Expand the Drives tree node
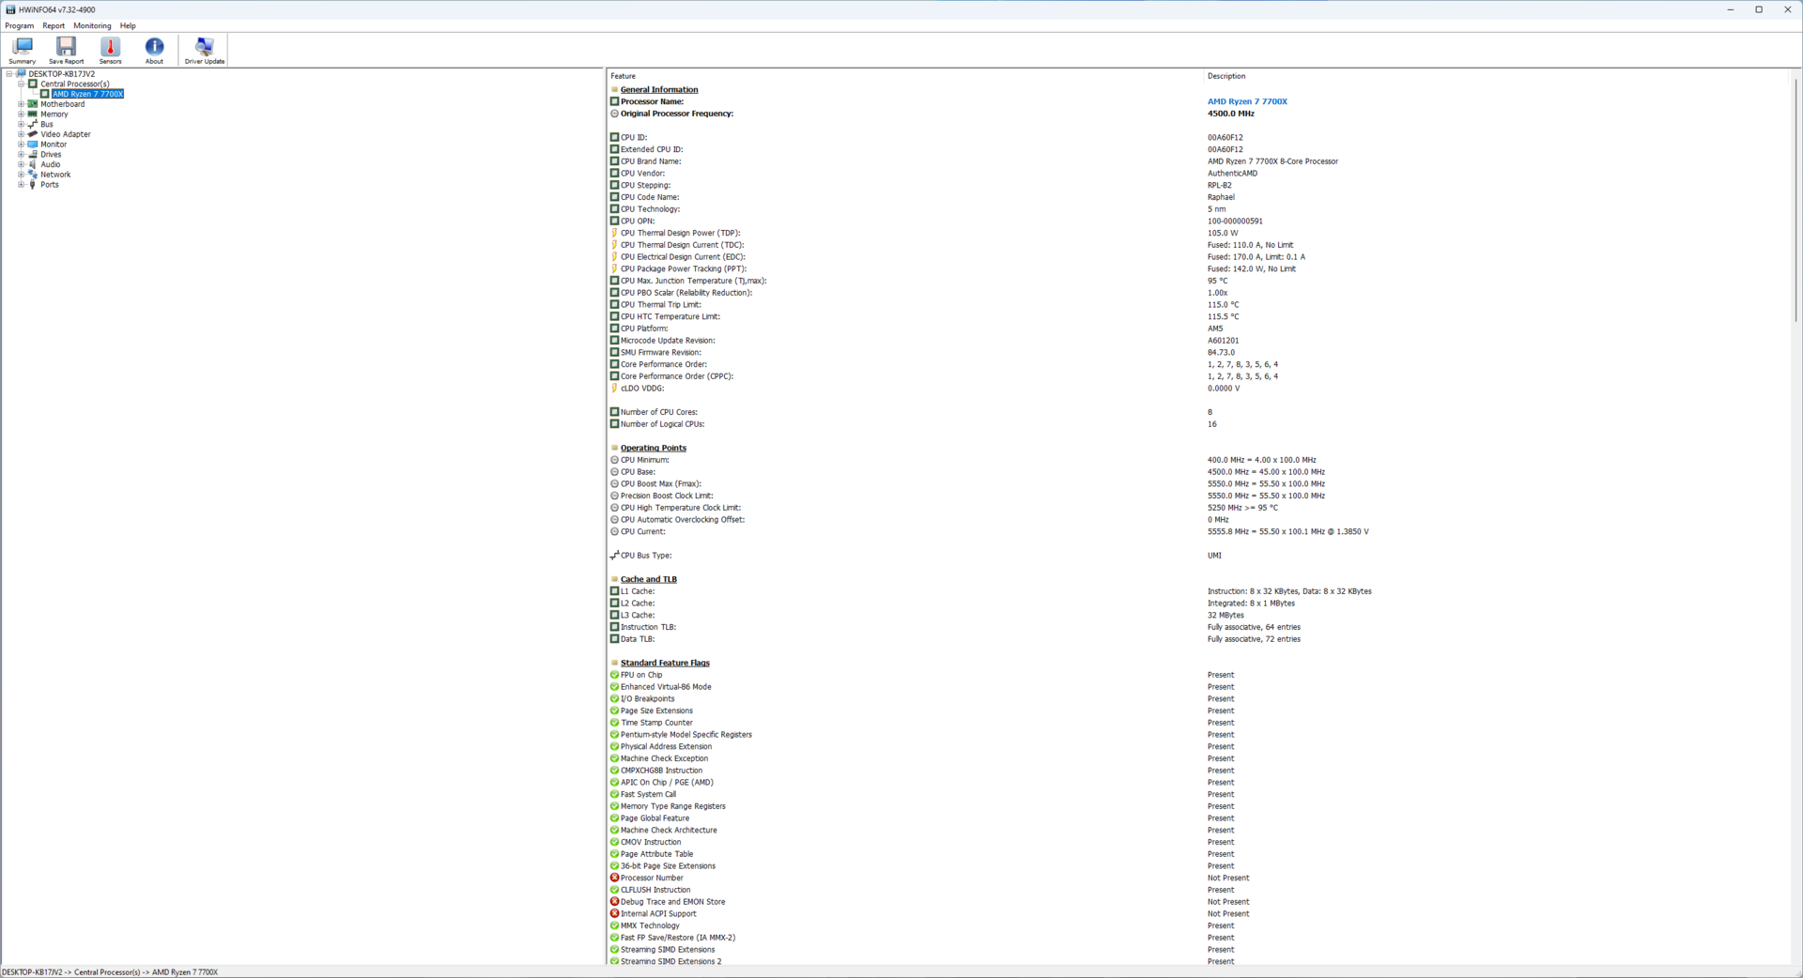The image size is (1803, 978). 21,154
